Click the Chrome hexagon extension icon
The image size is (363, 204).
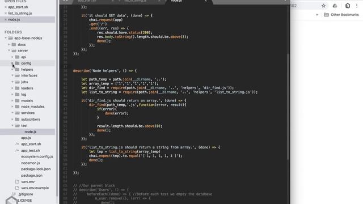348,6
